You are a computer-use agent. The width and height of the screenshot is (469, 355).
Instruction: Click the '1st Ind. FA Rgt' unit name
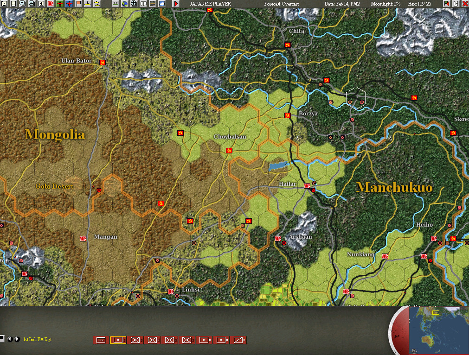click(38, 339)
